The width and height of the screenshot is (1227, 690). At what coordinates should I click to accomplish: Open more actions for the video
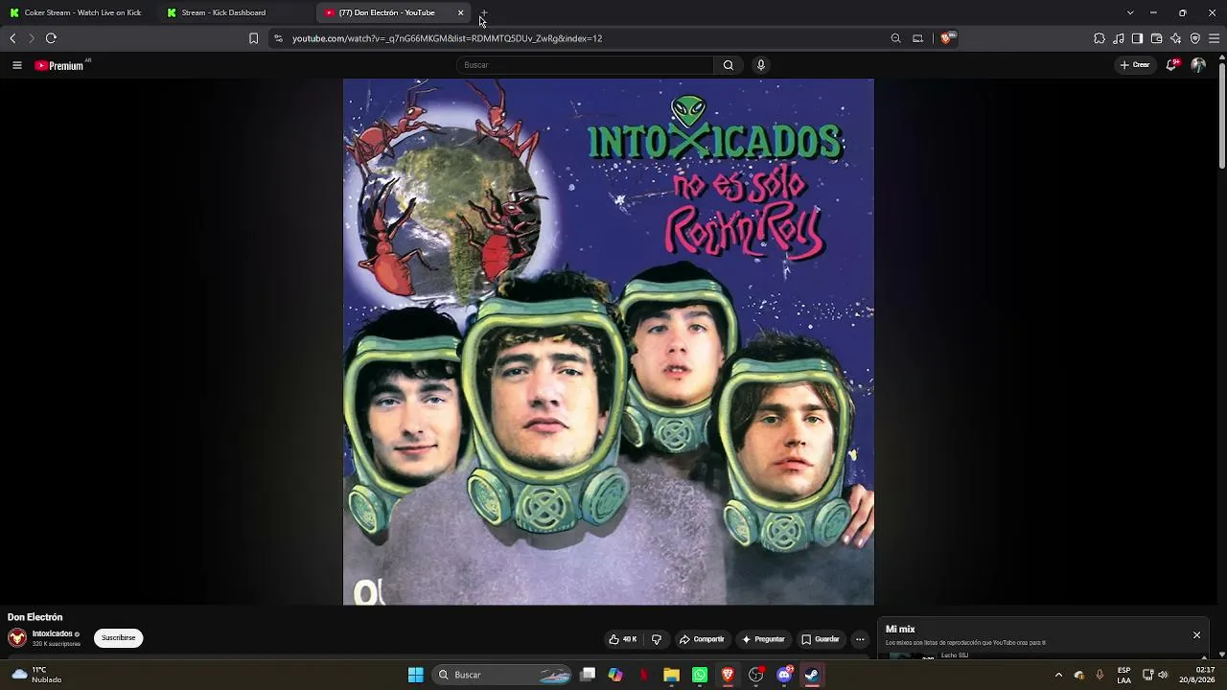pos(860,639)
